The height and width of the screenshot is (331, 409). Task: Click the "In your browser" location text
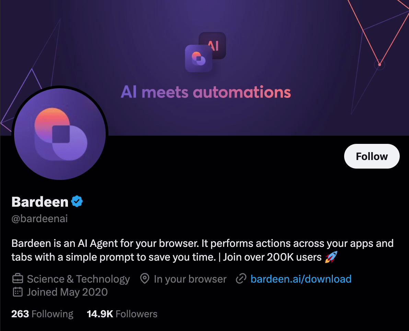(190, 279)
